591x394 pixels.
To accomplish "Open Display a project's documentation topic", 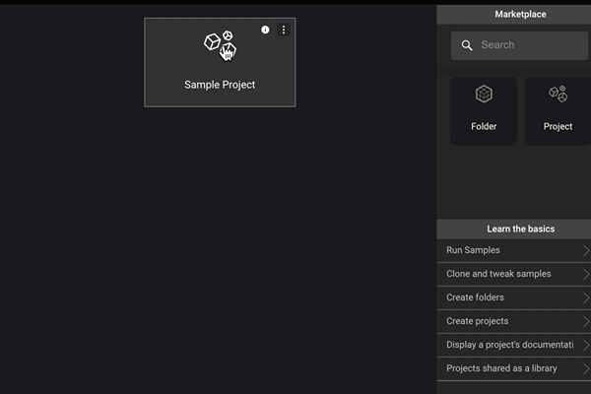I will [508, 345].
